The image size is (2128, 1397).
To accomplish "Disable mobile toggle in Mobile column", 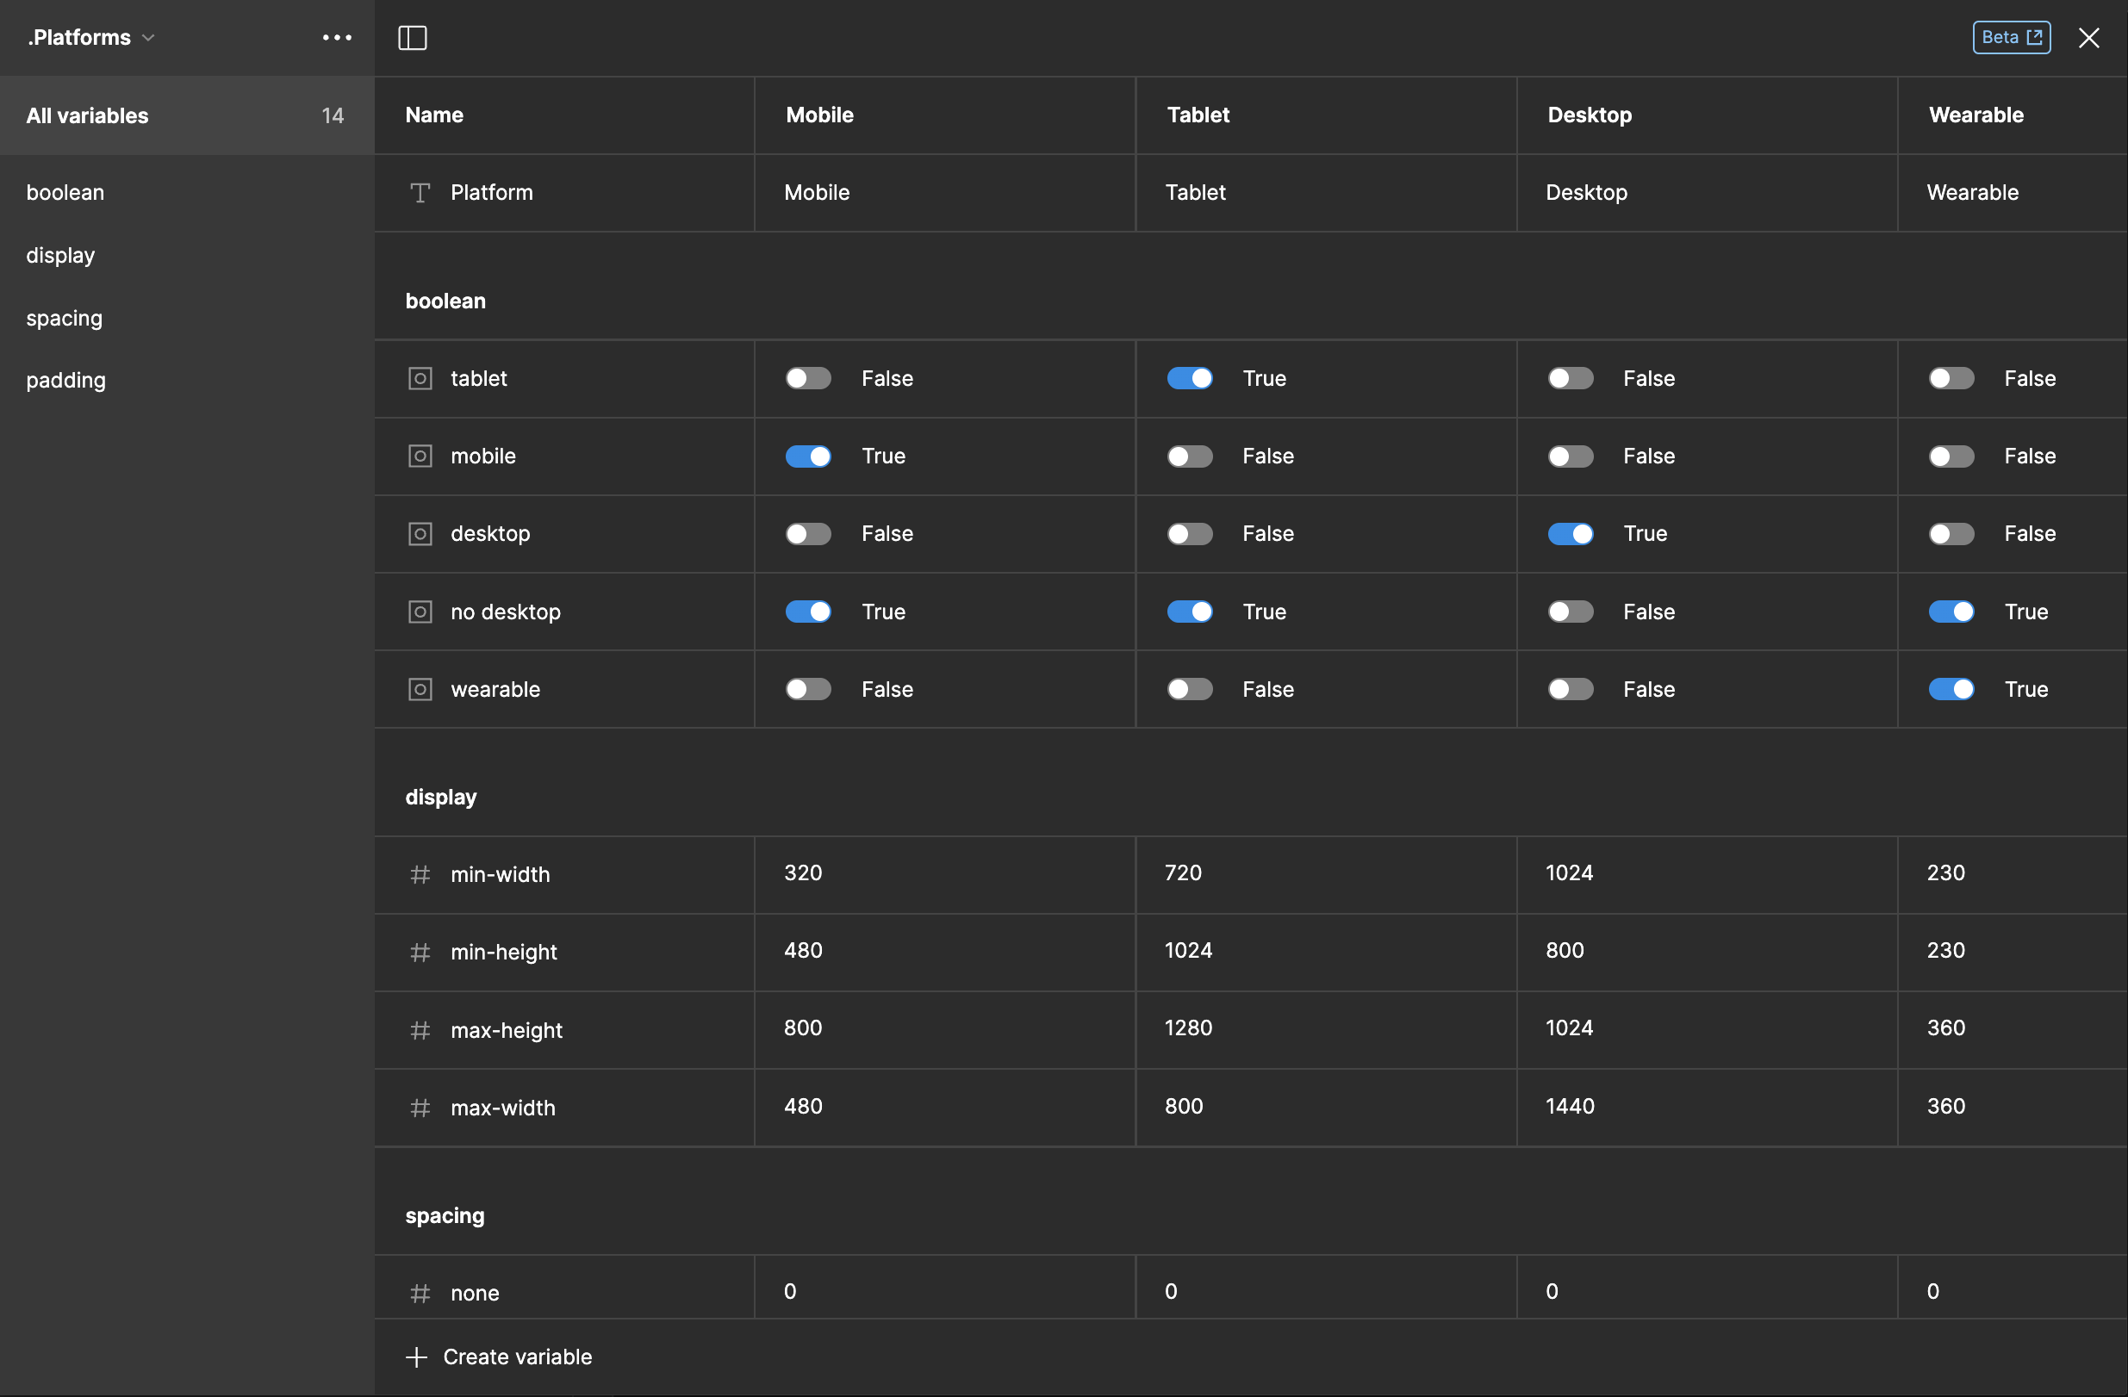I will click(x=807, y=456).
